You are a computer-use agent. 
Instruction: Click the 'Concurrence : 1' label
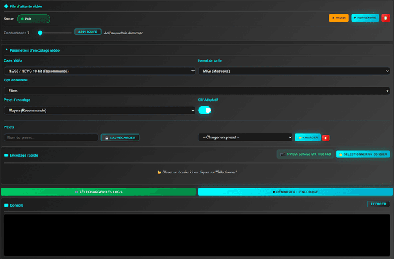coord(17,33)
